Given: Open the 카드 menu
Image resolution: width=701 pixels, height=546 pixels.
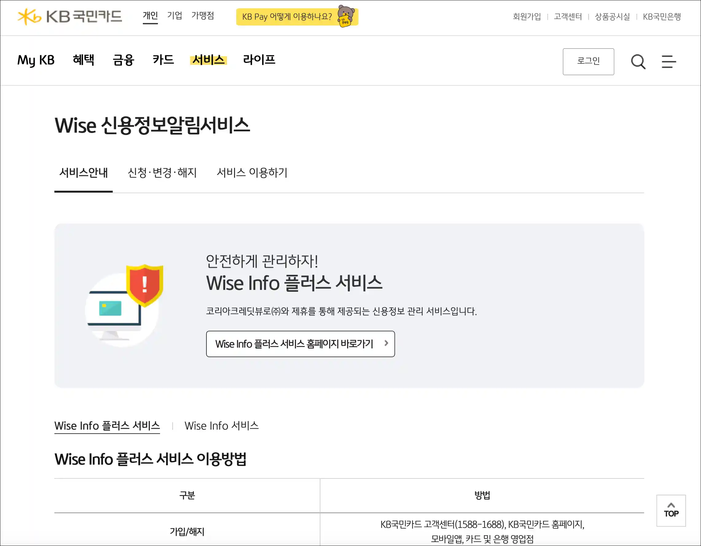Looking at the screenshot, I should coord(163,60).
